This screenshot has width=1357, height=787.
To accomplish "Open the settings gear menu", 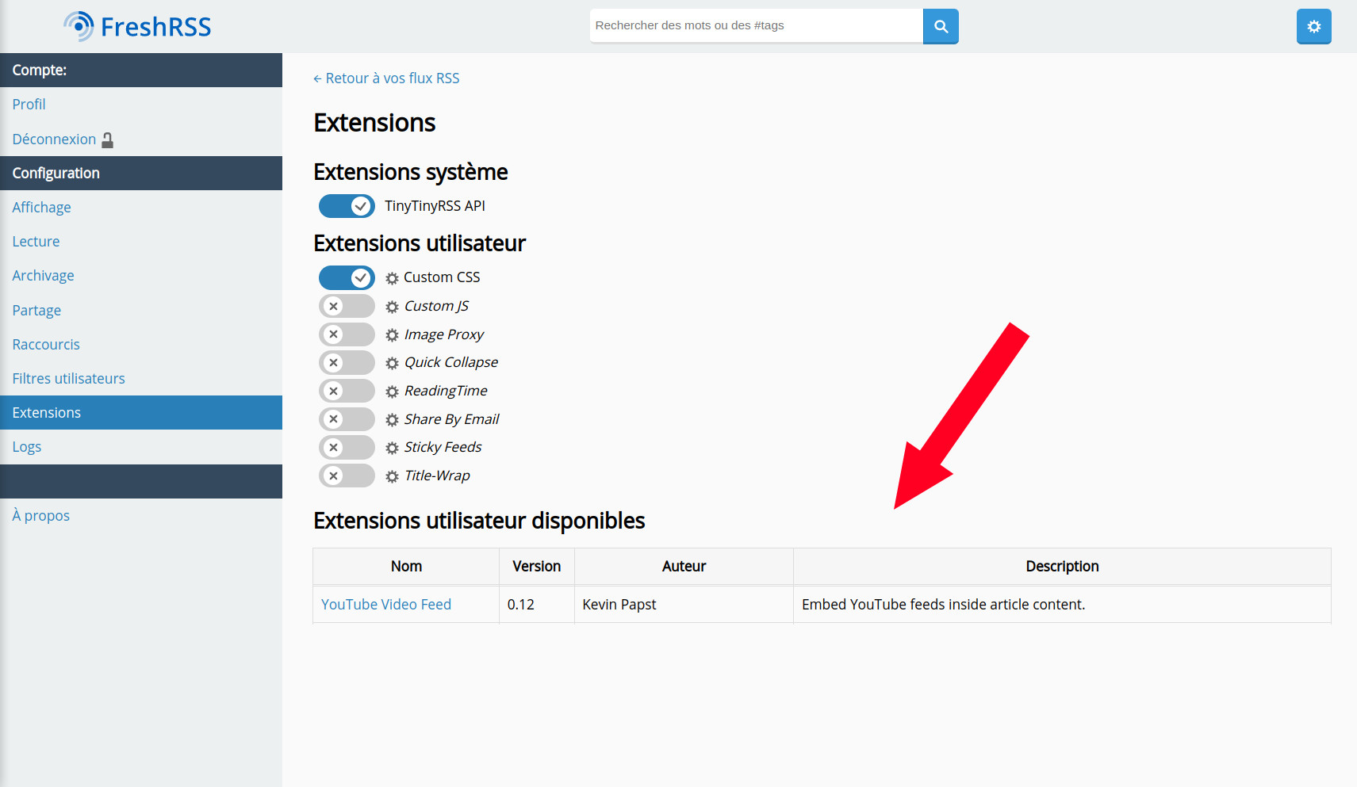I will [x=1313, y=26].
